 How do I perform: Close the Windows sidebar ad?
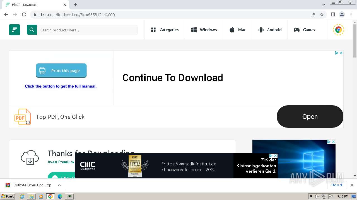click(x=333, y=142)
